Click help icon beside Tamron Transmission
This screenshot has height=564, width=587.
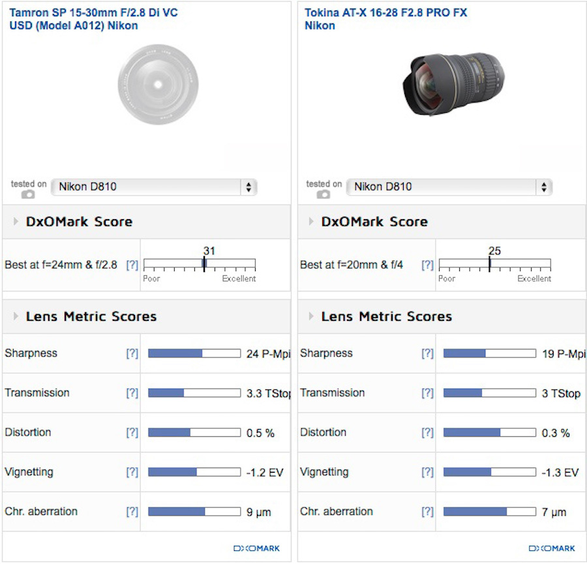(x=132, y=393)
